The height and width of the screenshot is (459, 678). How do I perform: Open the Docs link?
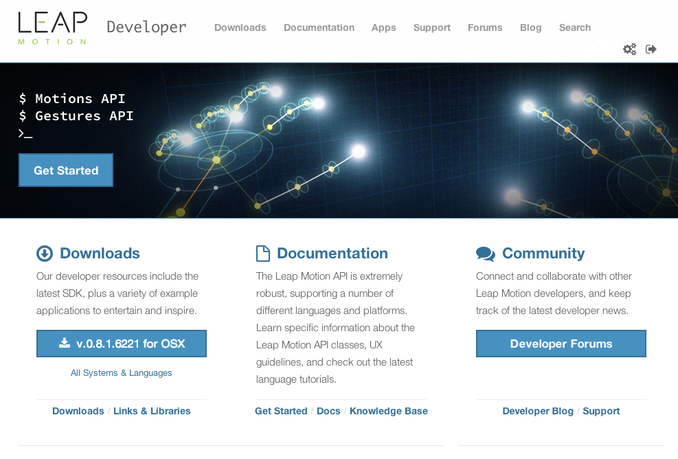point(328,411)
